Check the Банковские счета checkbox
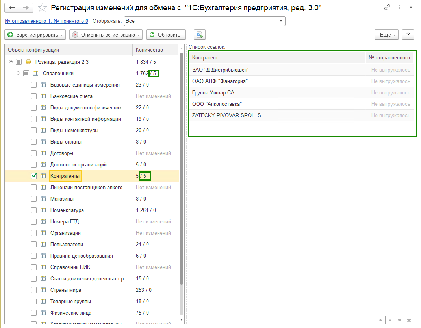421x328 pixels. [33, 96]
